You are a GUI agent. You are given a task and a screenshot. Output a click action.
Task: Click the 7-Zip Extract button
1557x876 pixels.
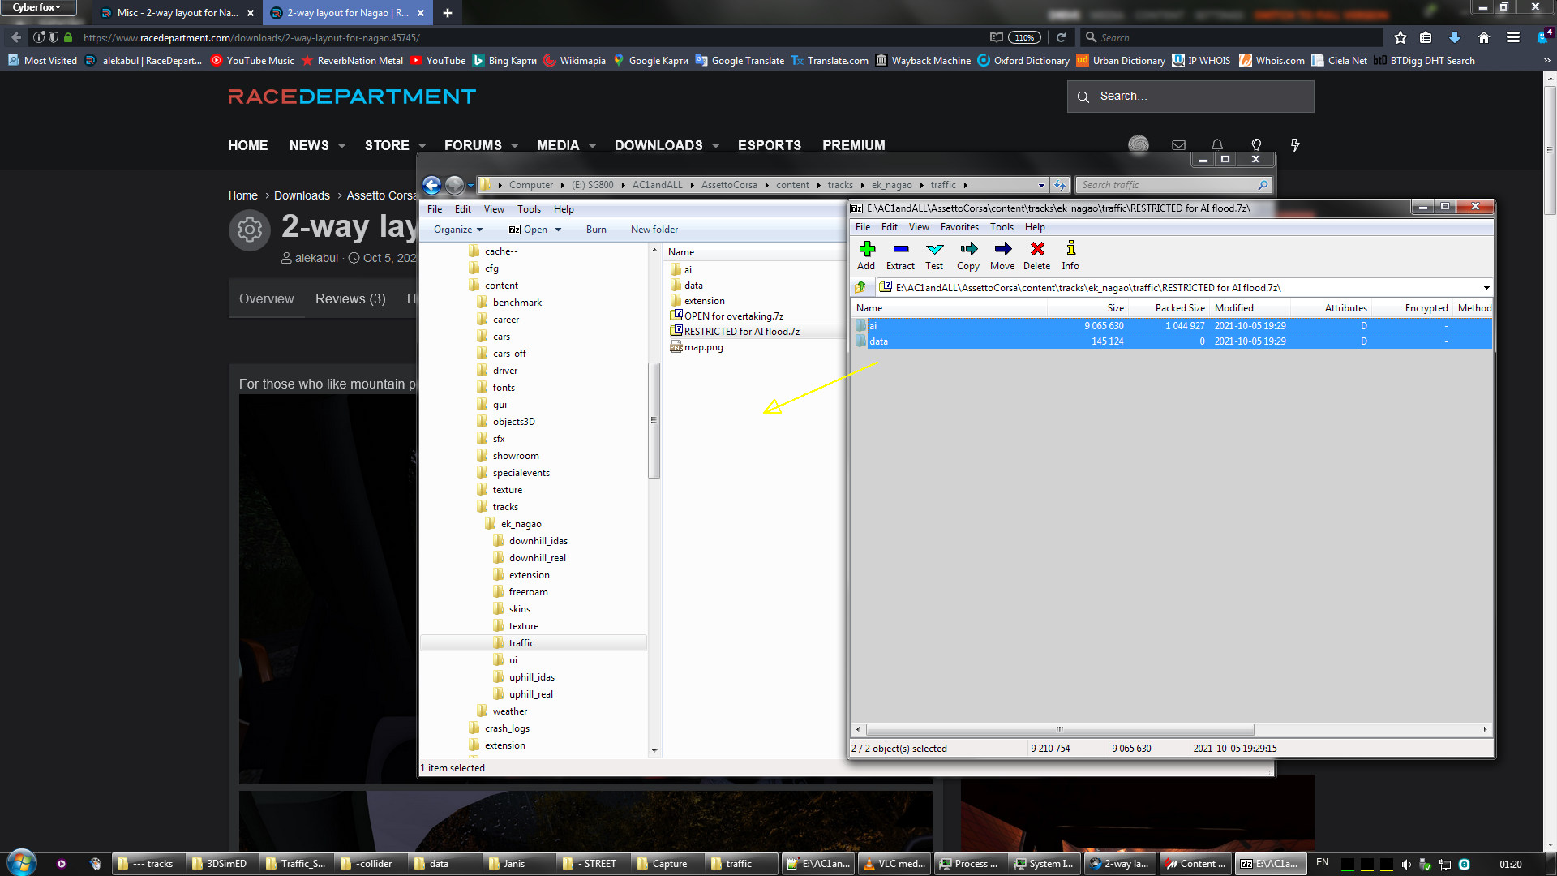coord(900,255)
